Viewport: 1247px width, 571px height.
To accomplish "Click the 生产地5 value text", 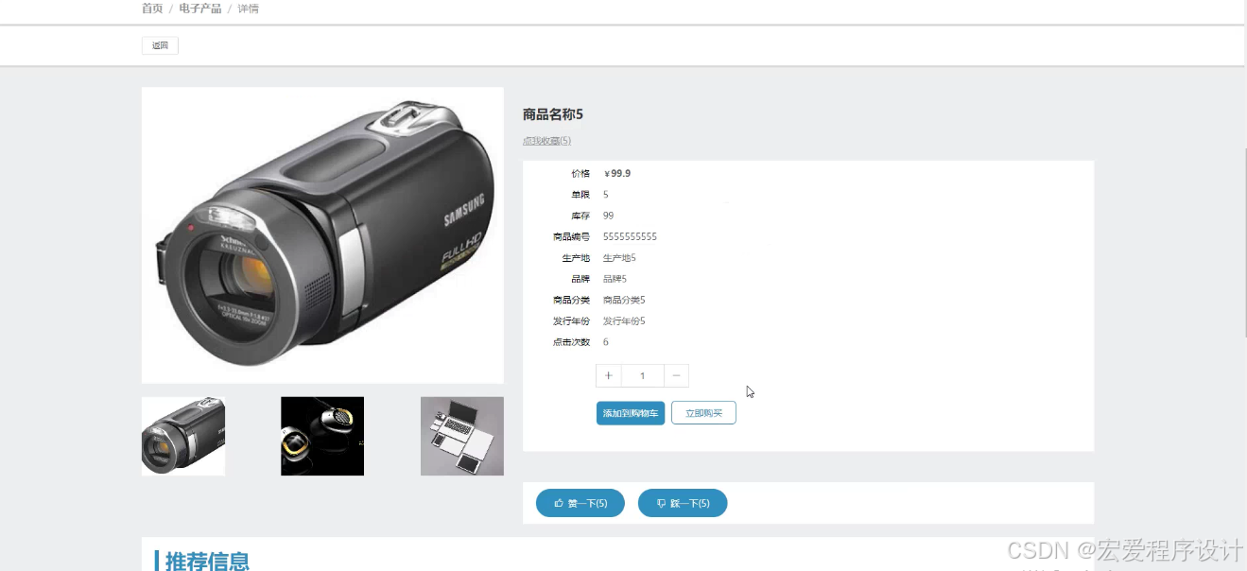I will click(x=619, y=258).
